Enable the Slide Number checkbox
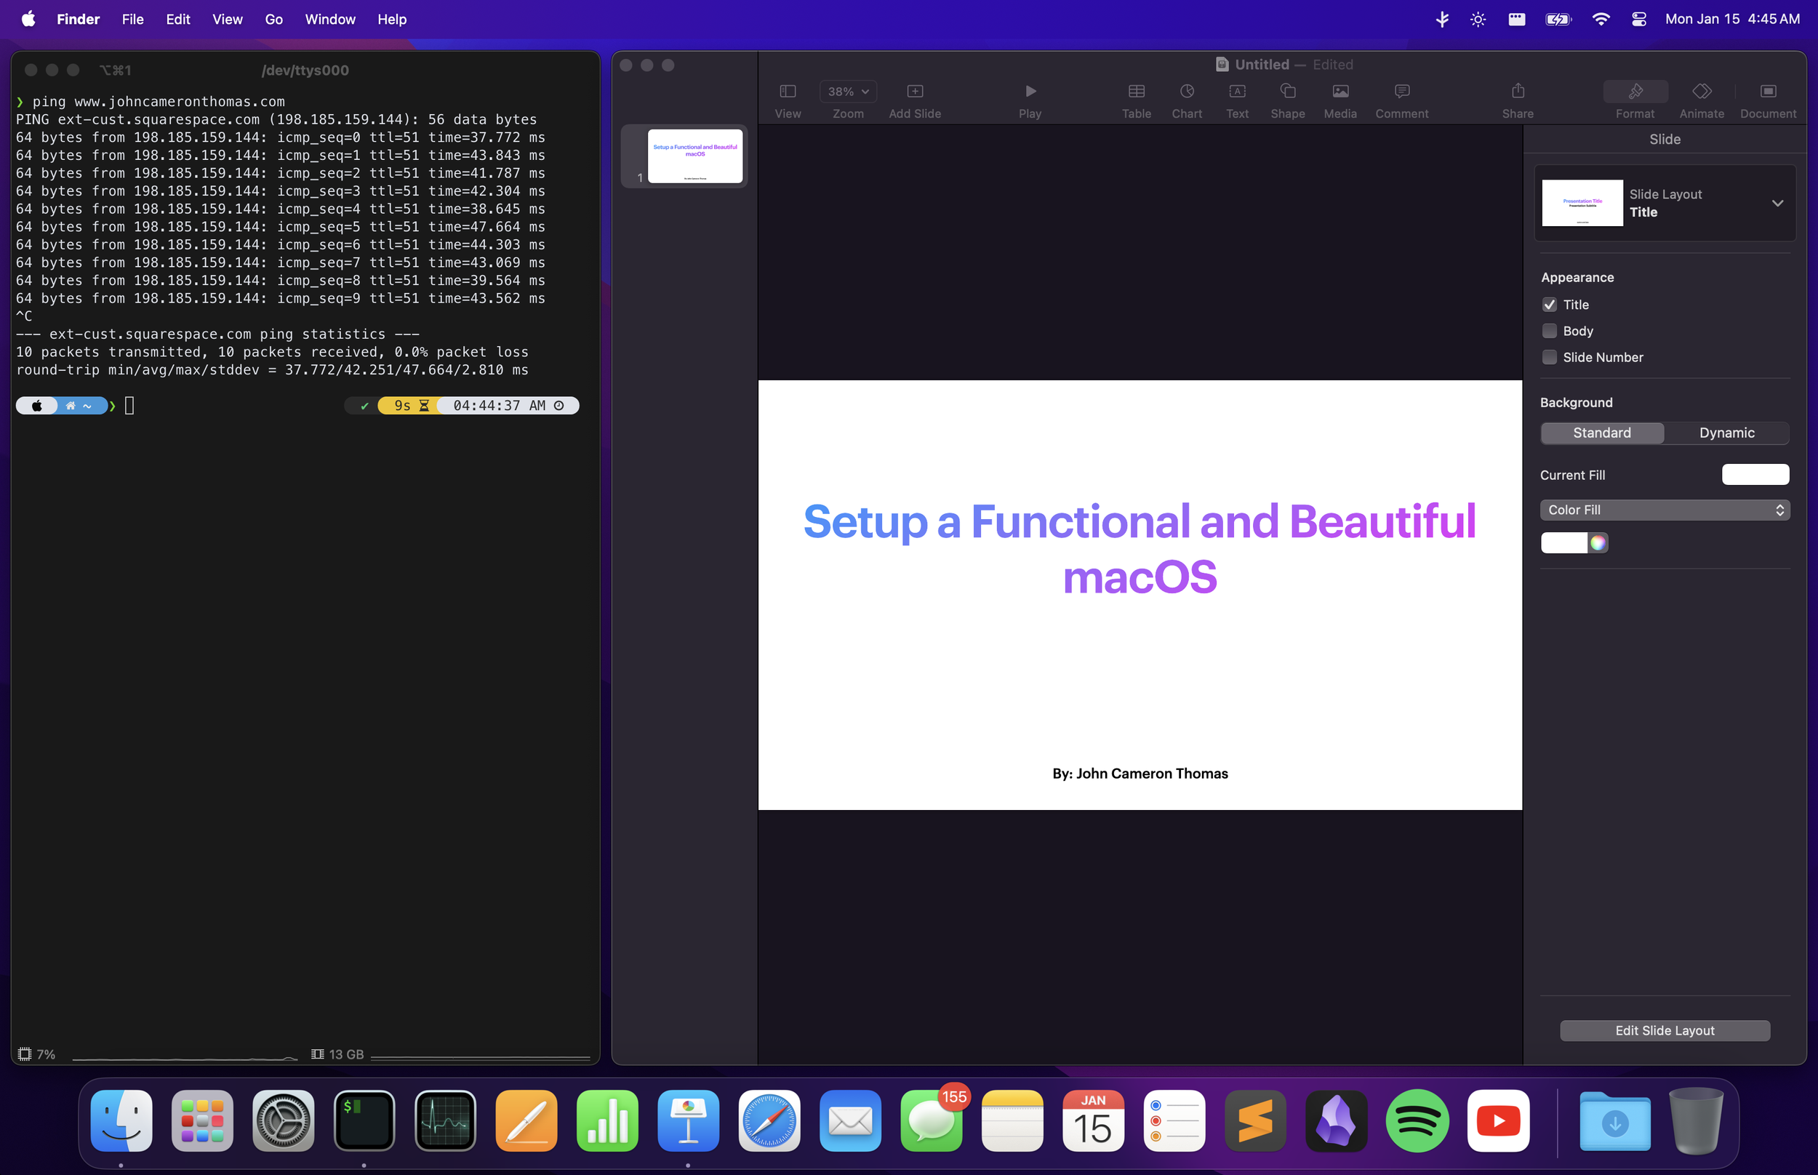The height and width of the screenshot is (1175, 1818). point(1550,357)
